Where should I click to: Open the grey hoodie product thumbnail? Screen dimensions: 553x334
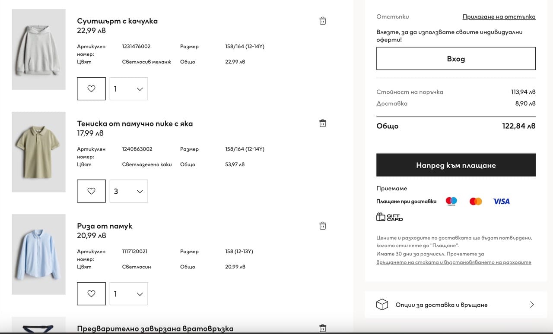click(38, 49)
